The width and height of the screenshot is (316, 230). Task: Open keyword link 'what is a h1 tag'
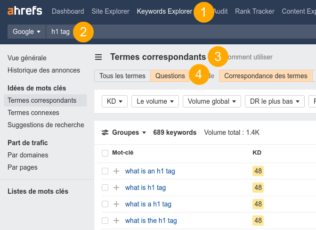coord(148,204)
